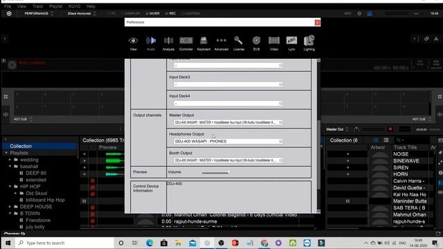
Task: Collapse the Playlists tree node
Action: (6, 153)
